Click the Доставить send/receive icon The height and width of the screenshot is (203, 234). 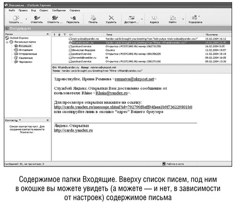click(132, 18)
